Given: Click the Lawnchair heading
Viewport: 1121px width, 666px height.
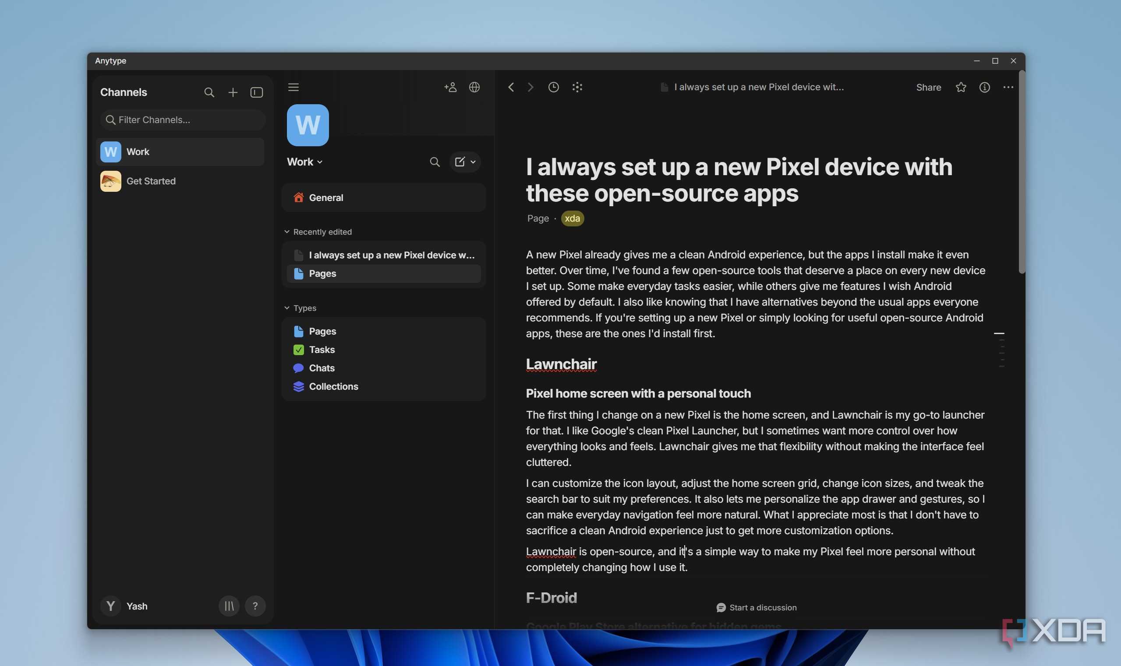Looking at the screenshot, I should click(561, 364).
